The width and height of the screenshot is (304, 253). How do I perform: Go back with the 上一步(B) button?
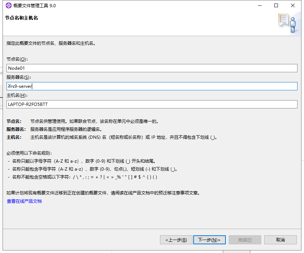point(176,240)
